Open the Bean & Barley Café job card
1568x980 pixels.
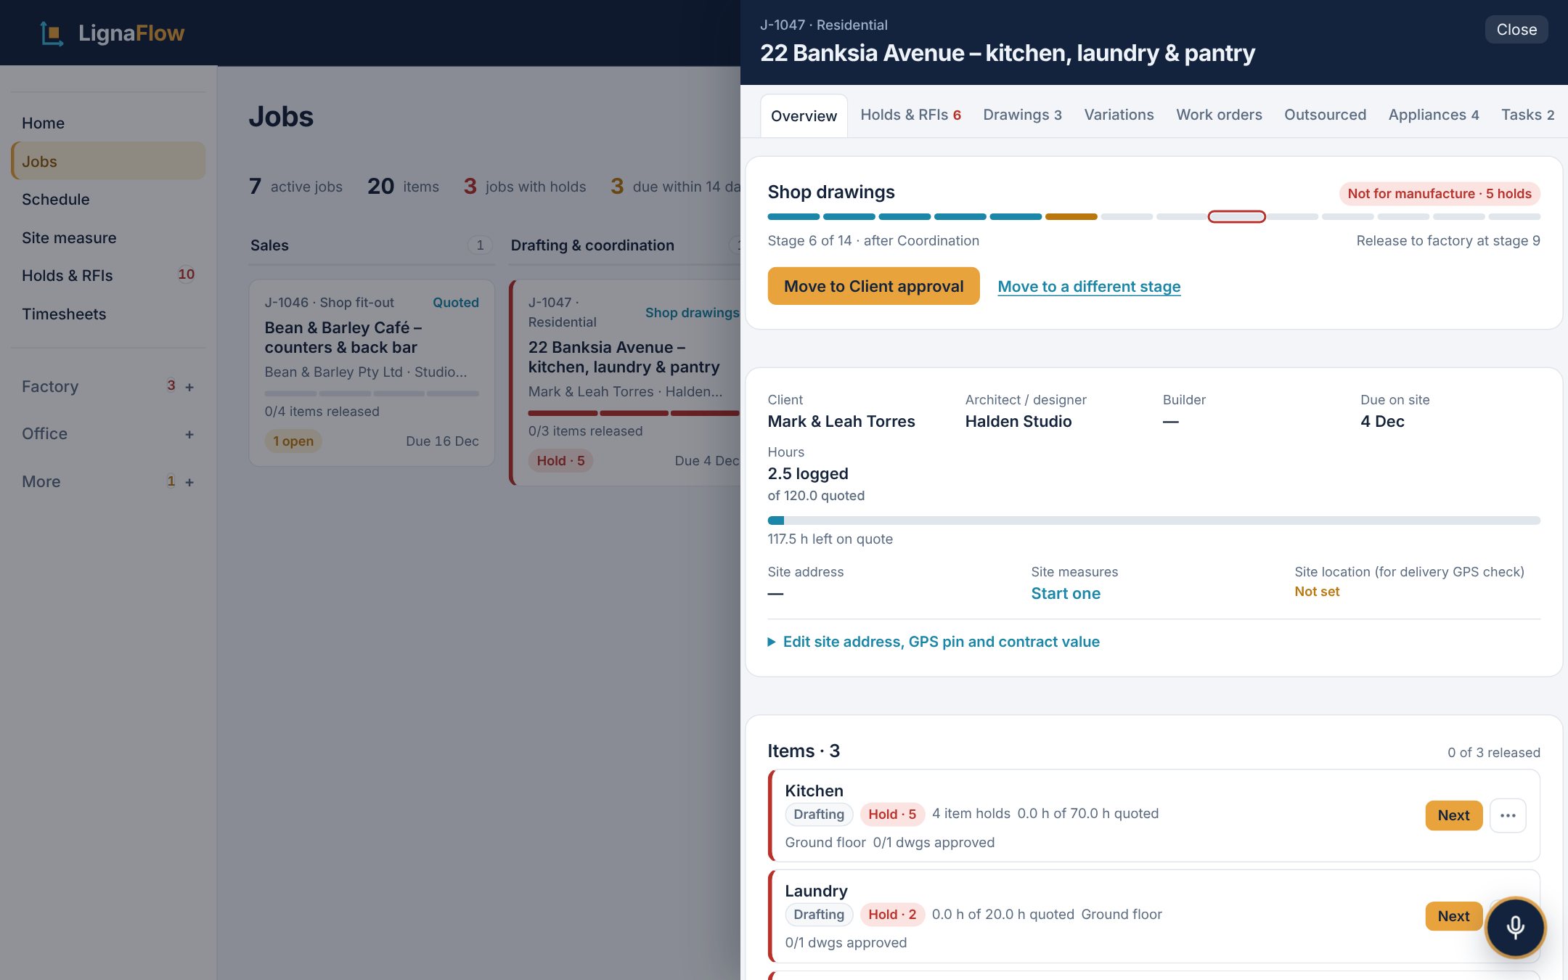coord(372,373)
